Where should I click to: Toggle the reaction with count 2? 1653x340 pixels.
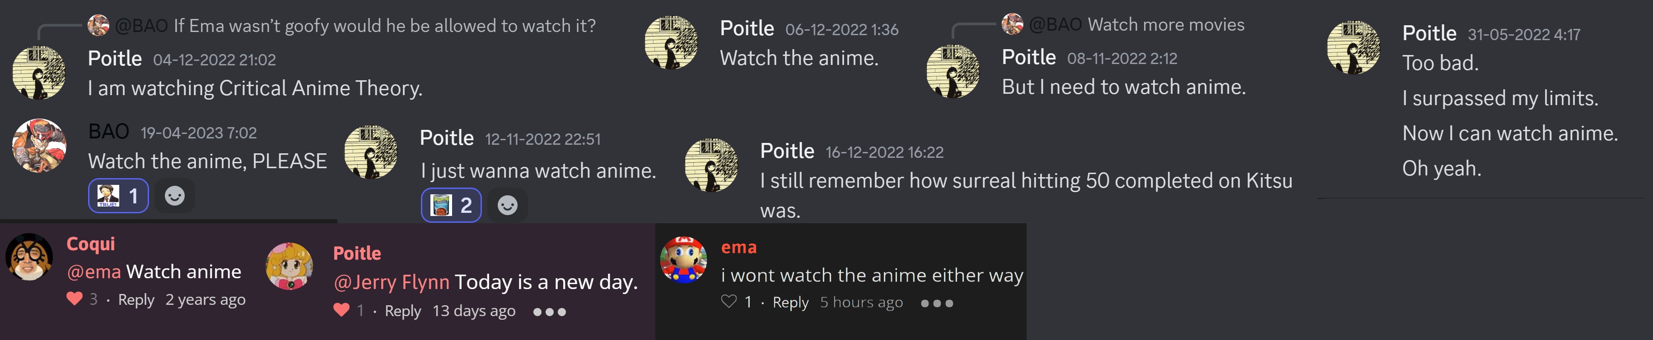point(451,206)
